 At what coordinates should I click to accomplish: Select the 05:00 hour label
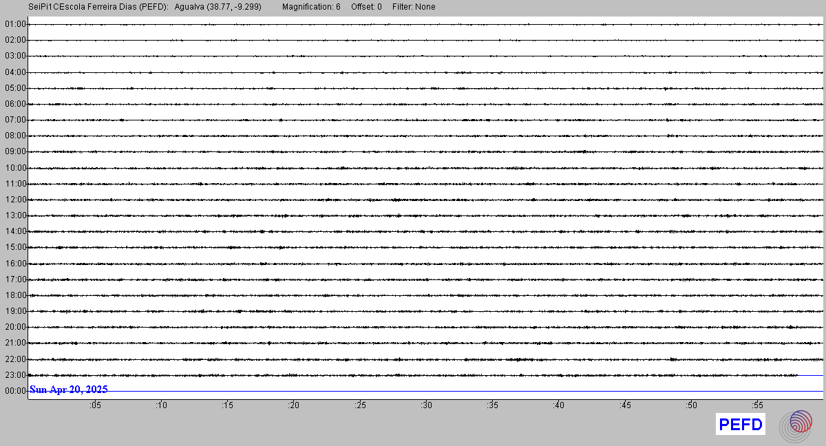point(15,88)
